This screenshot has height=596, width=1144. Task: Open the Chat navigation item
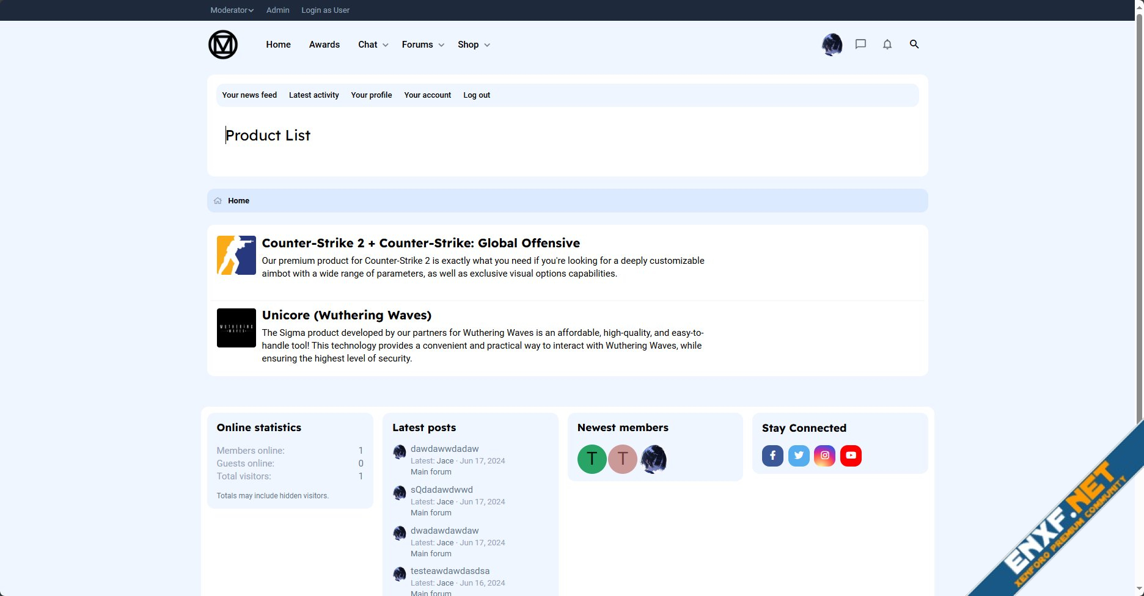click(368, 45)
